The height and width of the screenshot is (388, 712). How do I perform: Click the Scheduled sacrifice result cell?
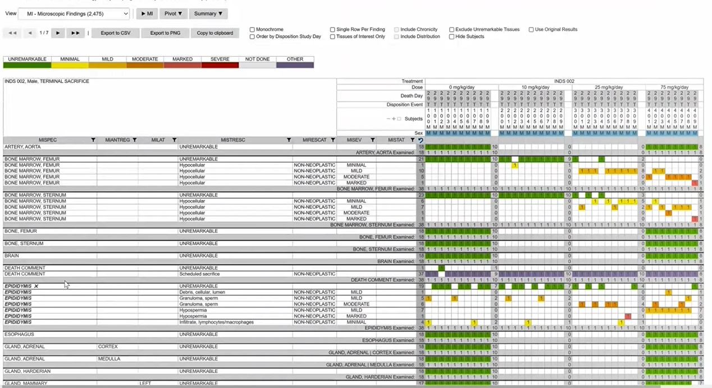235,274
